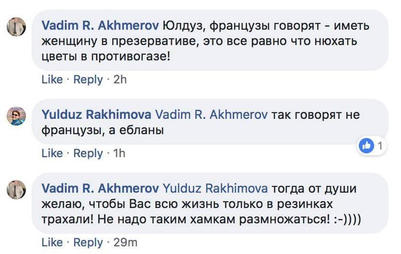Viewport: 401px width, 254px height.
Task: Reply to the comment posted 29m ago
Action: 88,243
